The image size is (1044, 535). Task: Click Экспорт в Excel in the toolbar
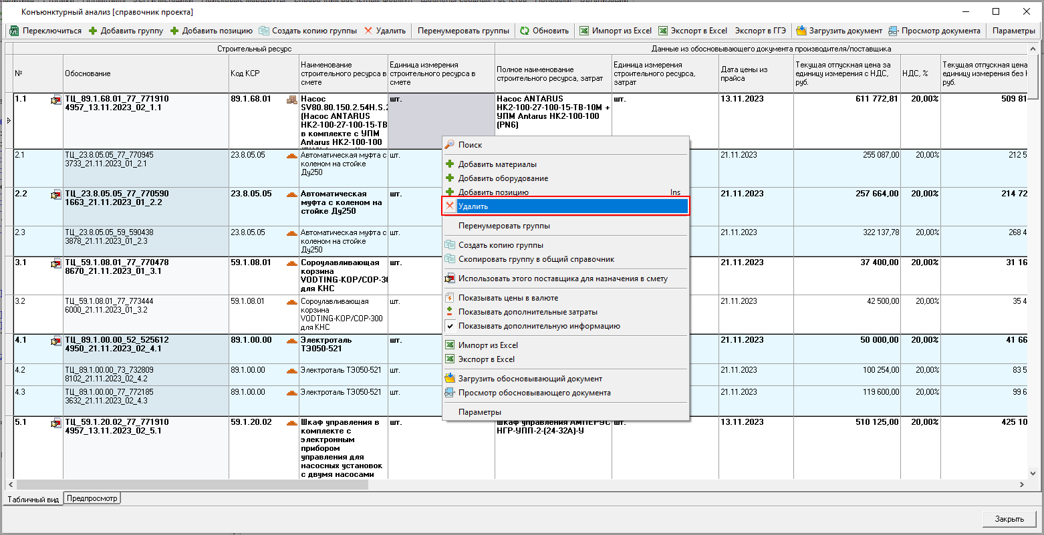(x=693, y=31)
